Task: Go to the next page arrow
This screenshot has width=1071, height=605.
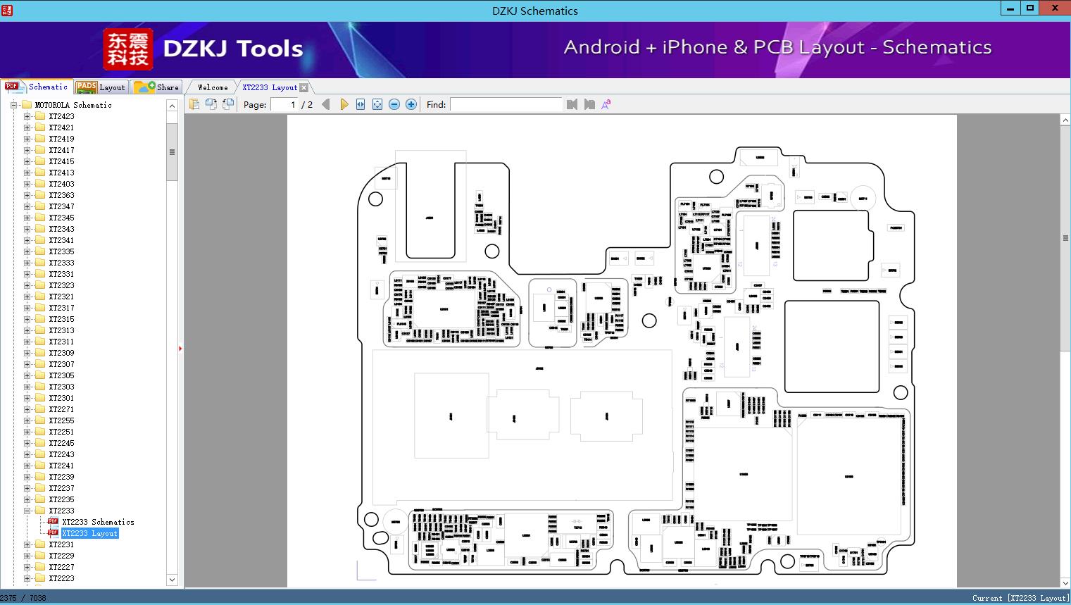Action: pos(344,104)
